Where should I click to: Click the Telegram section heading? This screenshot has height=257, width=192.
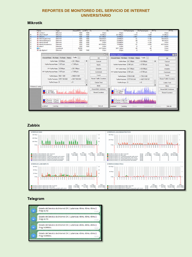[x=36, y=199]
